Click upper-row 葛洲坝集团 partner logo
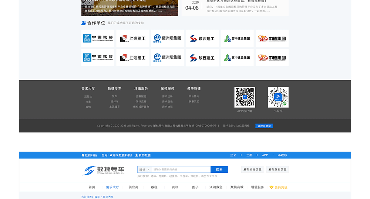370x199 pixels. [168, 38]
